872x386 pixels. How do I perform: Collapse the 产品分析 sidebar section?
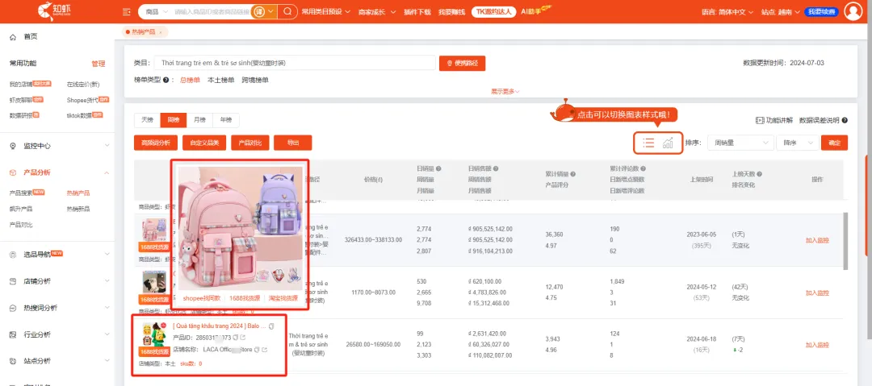[x=107, y=172]
